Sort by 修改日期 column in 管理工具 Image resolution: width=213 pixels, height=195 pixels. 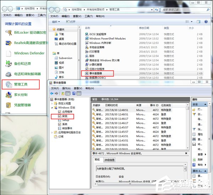click(x=144, y=28)
